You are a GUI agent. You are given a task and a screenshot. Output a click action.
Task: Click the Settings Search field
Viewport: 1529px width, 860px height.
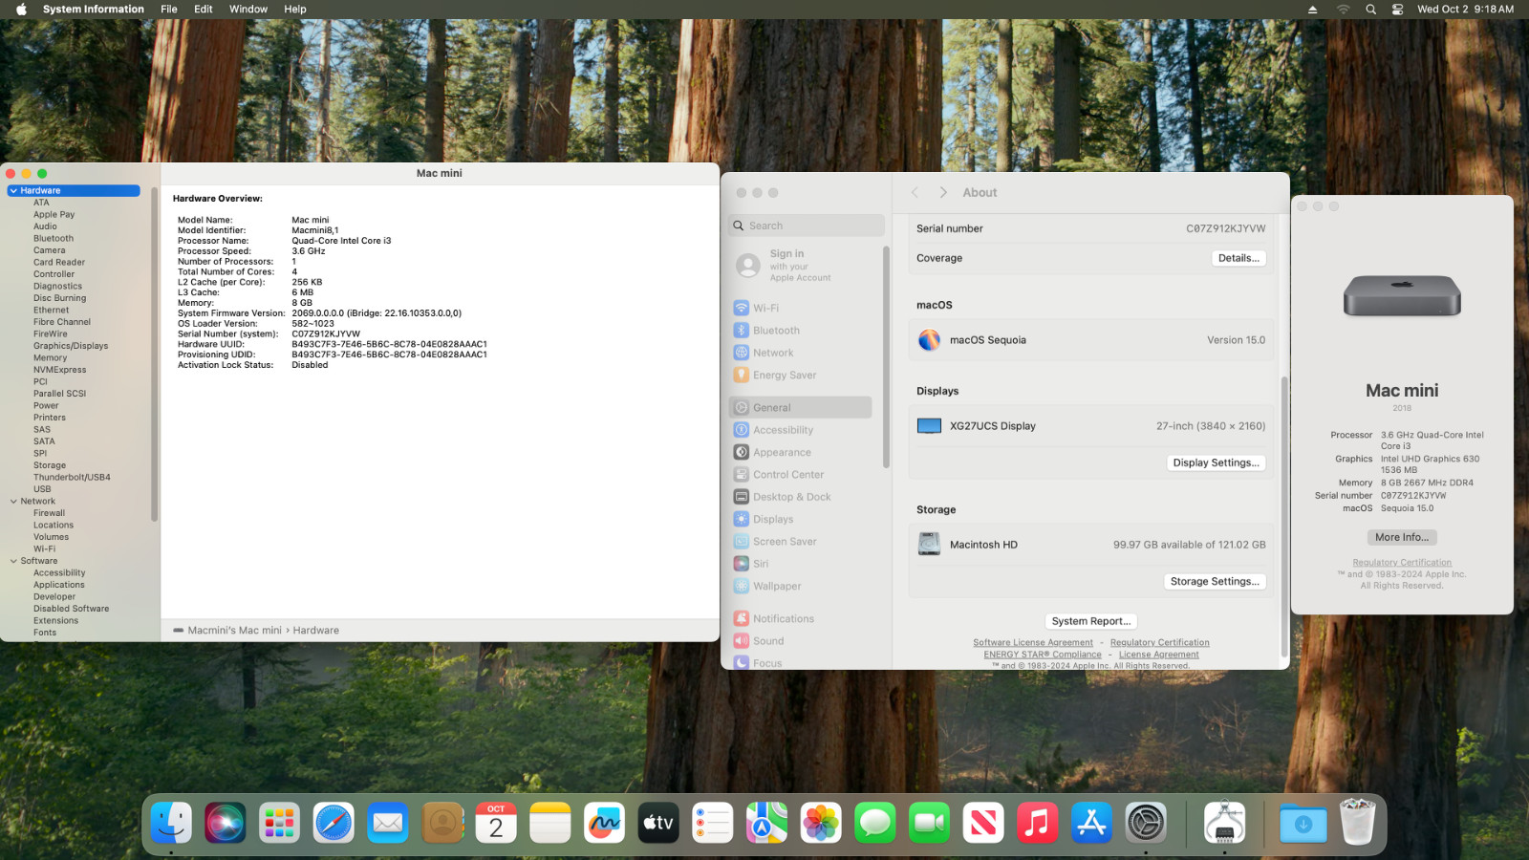(808, 226)
